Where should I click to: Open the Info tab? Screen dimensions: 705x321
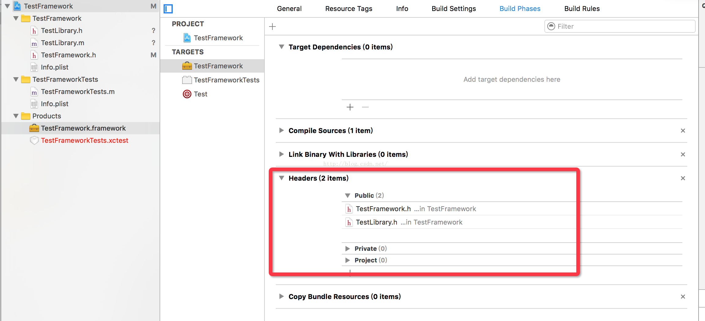[402, 9]
